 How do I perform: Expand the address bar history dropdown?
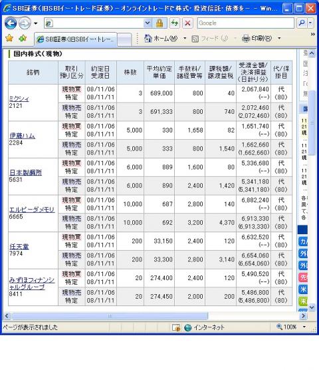[x=148, y=23]
